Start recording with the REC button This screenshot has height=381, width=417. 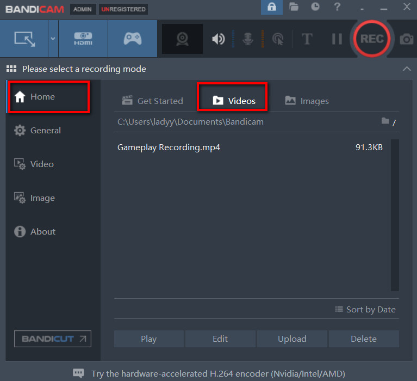[x=372, y=39]
